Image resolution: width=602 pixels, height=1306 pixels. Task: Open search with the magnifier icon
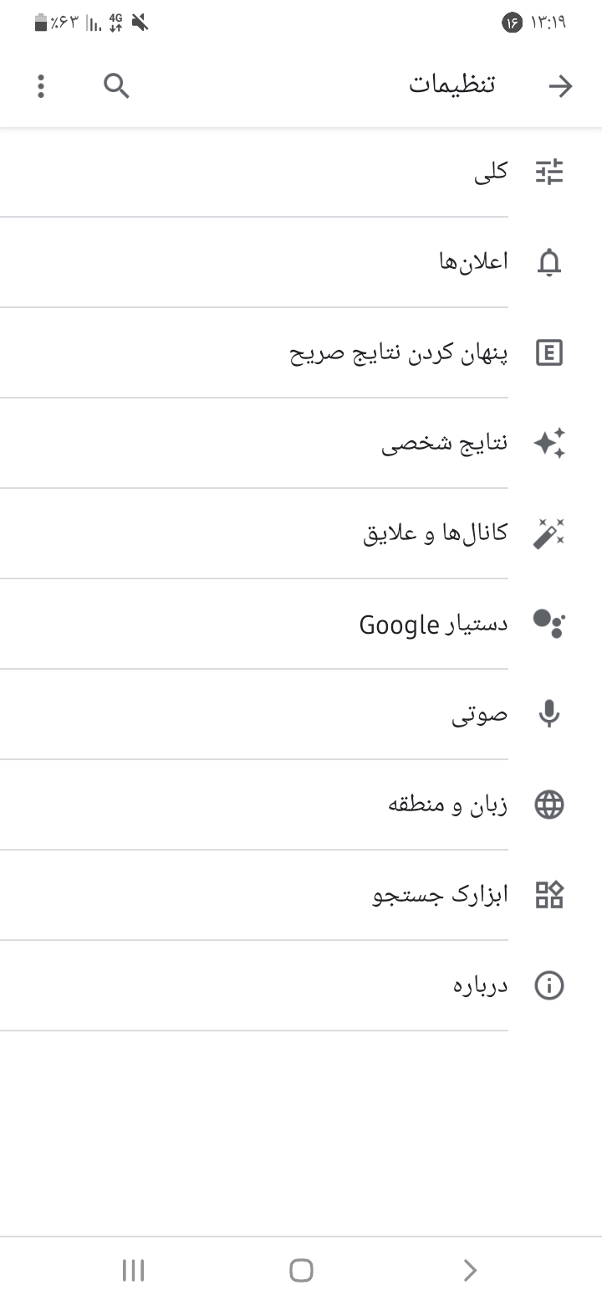[x=116, y=85]
